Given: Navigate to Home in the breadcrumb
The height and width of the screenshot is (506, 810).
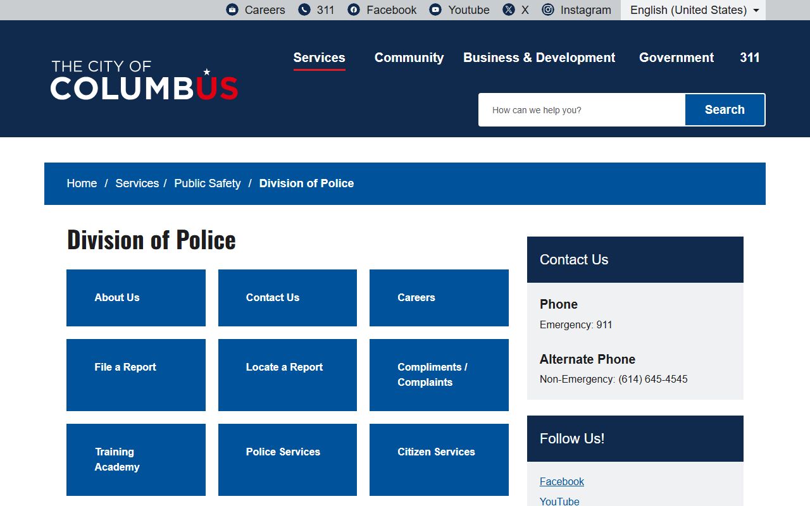Looking at the screenshot, I should pos(82,183).
